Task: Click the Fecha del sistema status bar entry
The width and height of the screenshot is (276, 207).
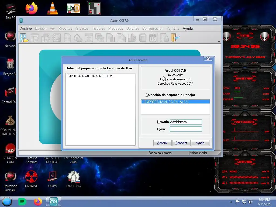Action: pyautogui.click(x=160, y=153)
